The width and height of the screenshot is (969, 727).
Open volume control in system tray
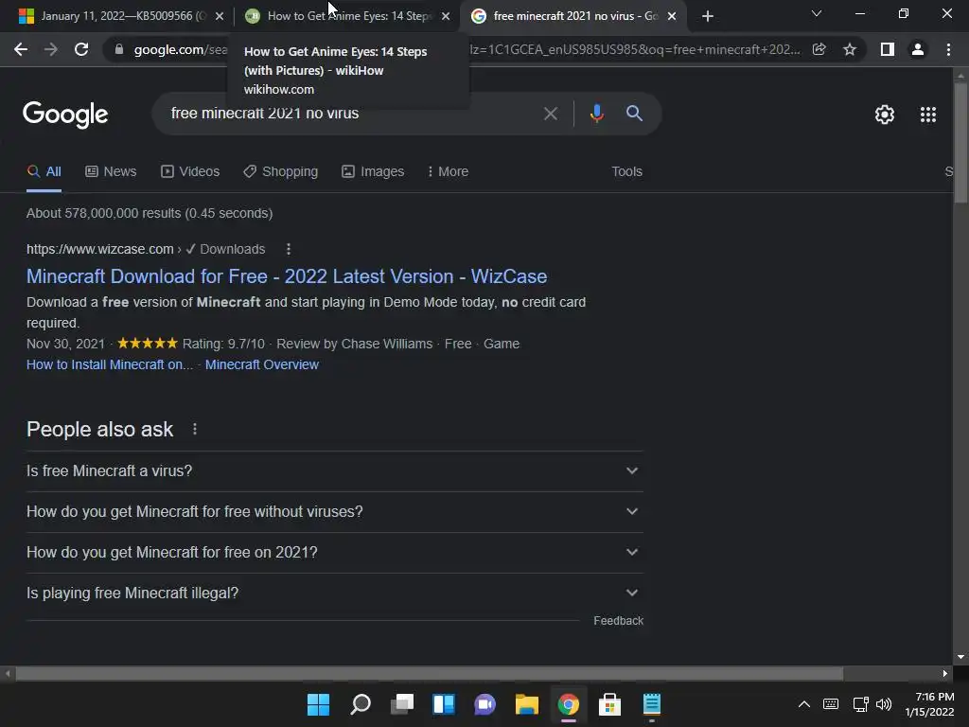point(884,704)
